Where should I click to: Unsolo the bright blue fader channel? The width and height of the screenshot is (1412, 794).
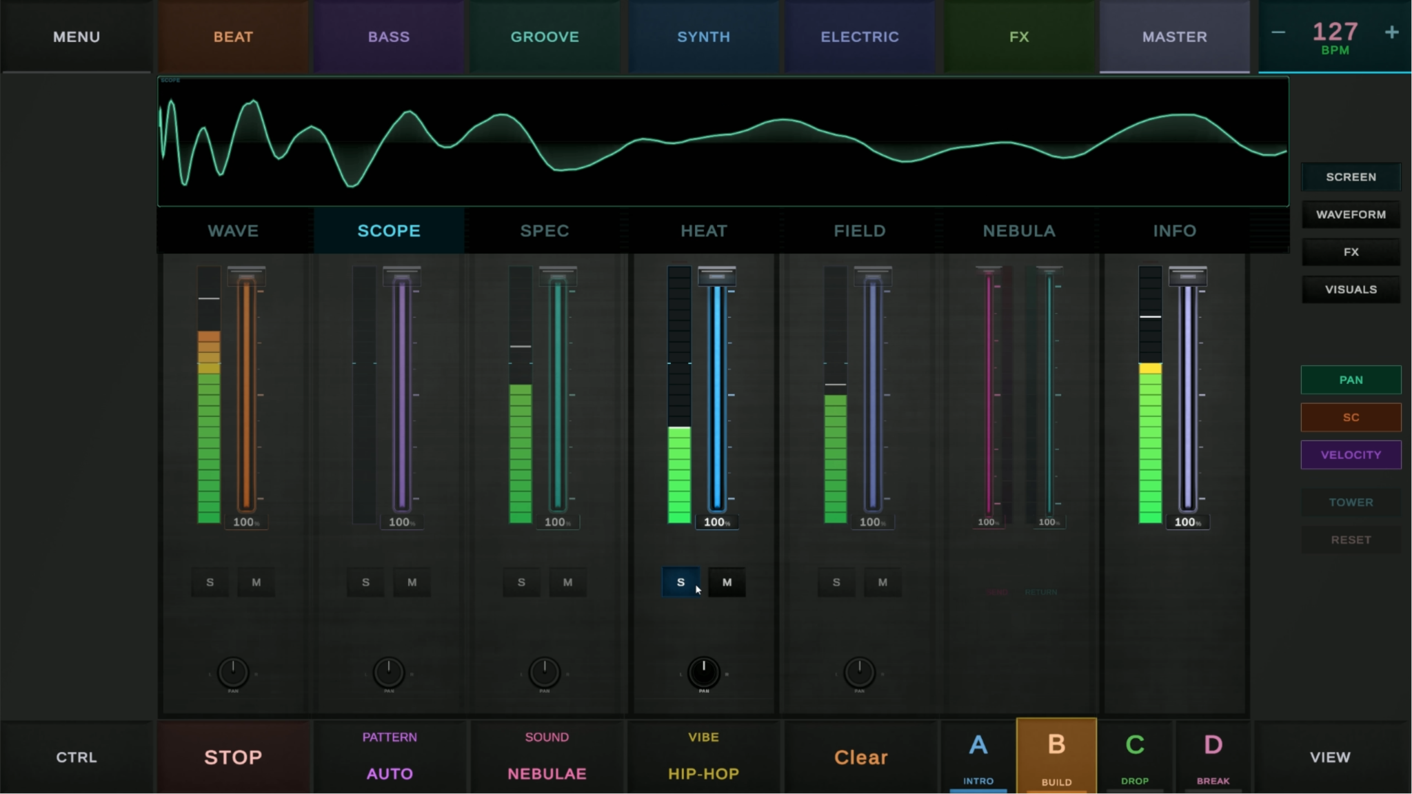[680, 582]
